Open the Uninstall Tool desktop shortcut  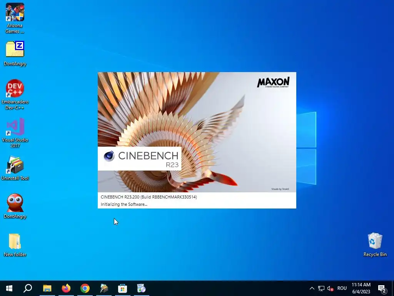coord(15,168)
